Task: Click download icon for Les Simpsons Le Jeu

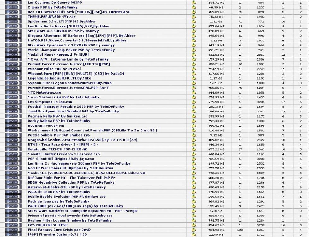Action: point(194,102)
